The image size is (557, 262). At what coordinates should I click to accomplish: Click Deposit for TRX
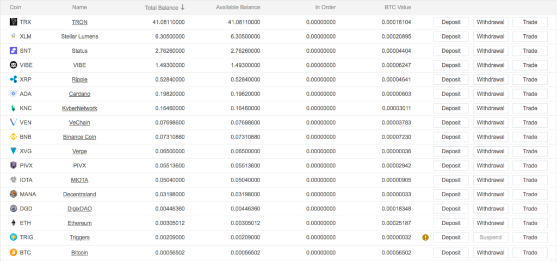451,22
